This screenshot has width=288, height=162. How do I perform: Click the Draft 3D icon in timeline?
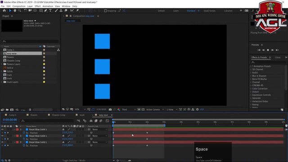coord(85,121)
